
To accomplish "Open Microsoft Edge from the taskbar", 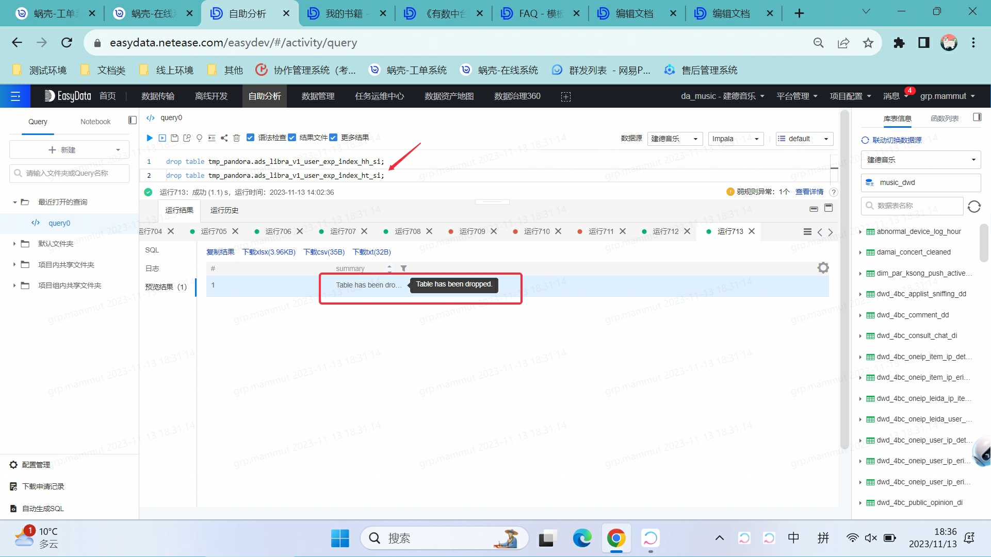I will [582, 538].
